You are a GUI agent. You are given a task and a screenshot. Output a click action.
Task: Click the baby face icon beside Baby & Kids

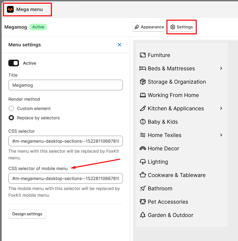pos(142,122)
